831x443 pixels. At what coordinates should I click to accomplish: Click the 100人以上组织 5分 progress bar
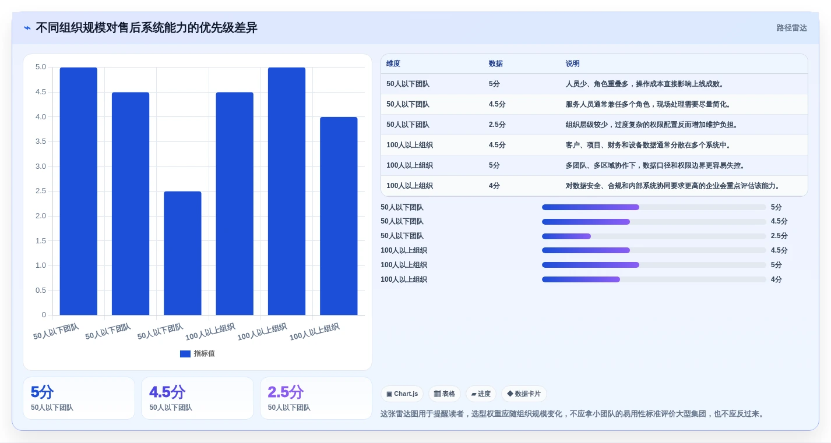pos(654,265)
